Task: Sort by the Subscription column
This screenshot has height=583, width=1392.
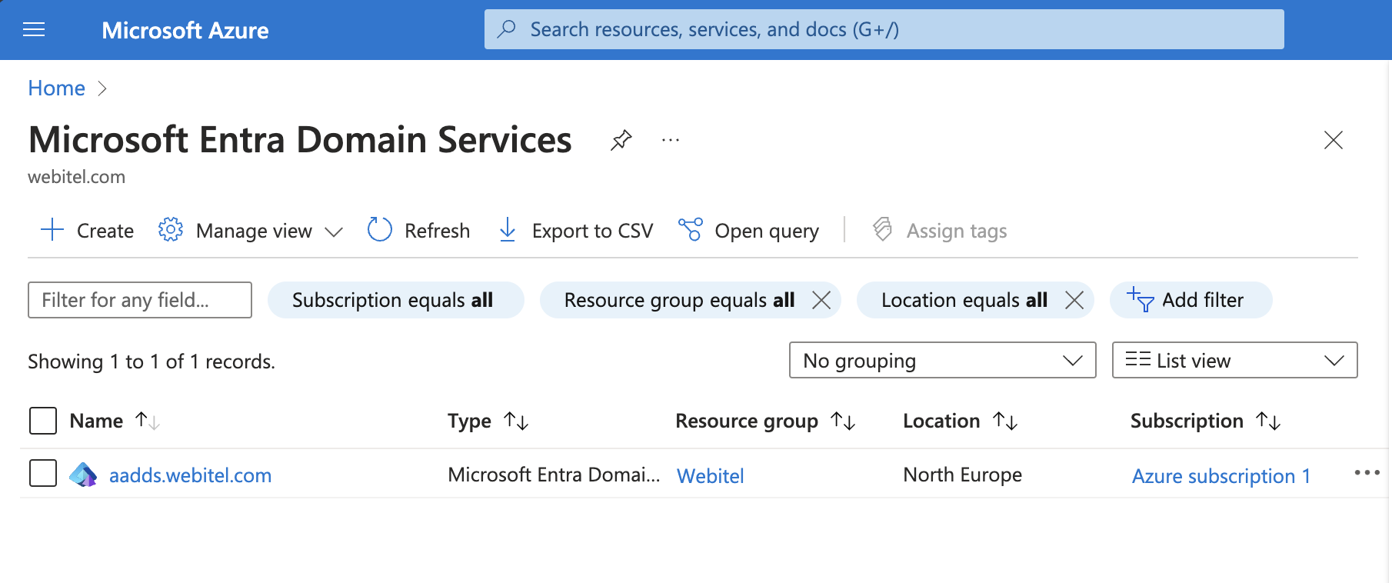Action: pyautogui.click(x=1205, y=421)
